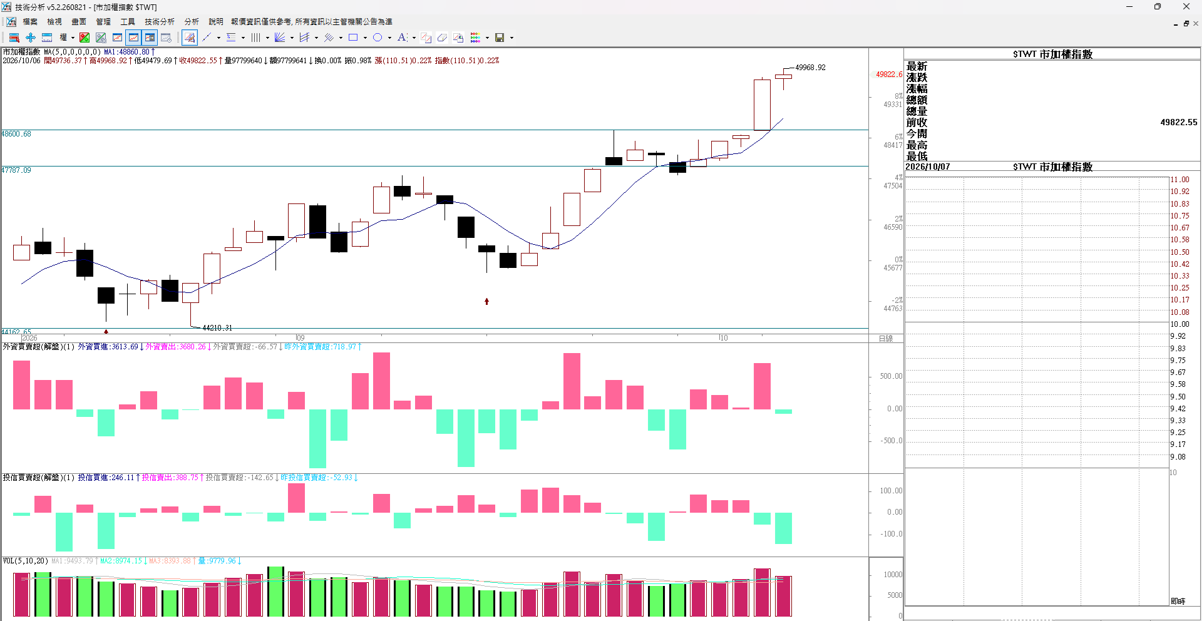Viewport: 1202px width, 621px height.
Task: Click the 44210.31 low price label
Action: click(217, 328)
